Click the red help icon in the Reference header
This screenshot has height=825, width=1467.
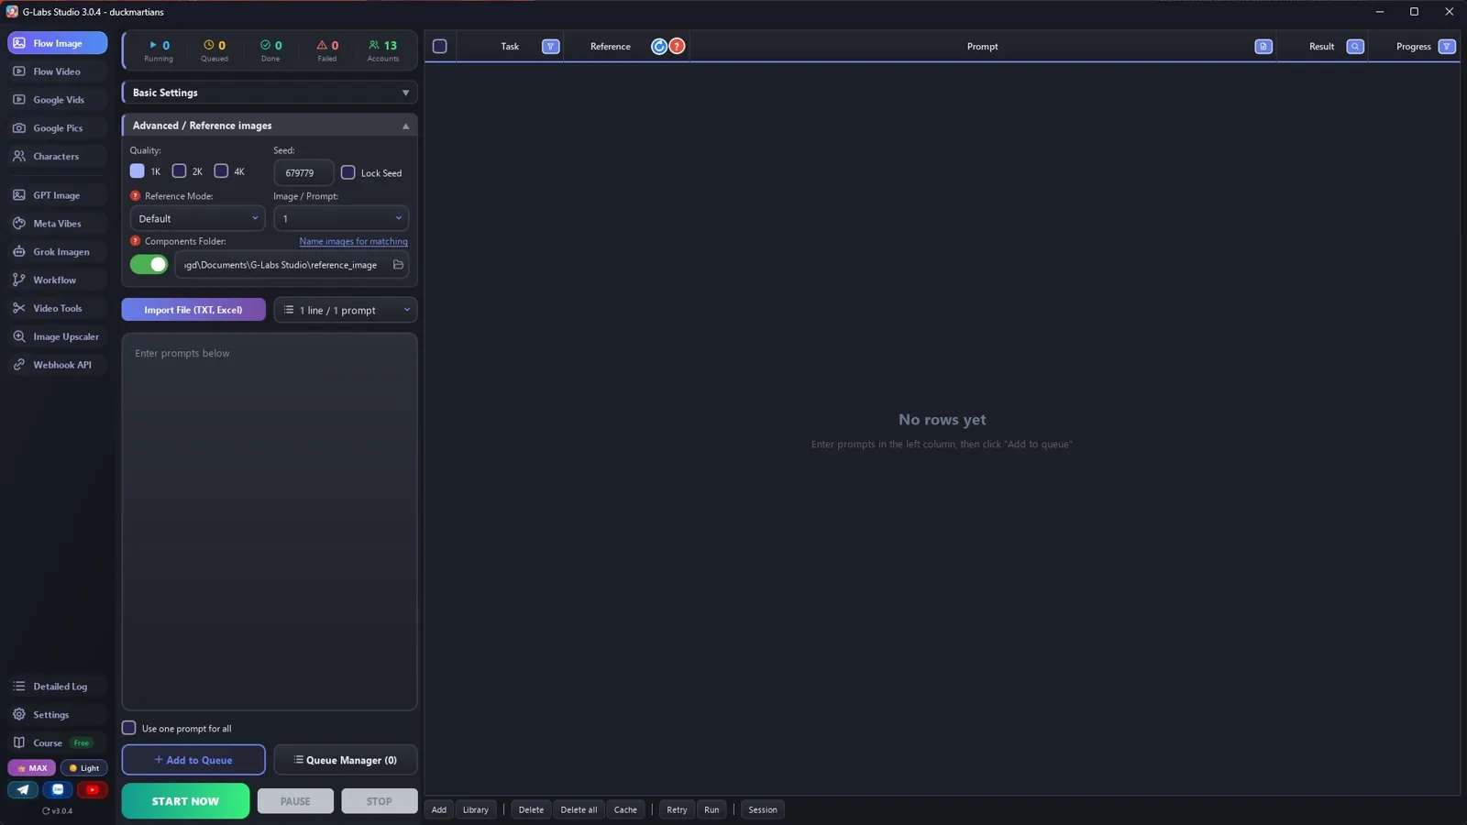[677, 47]
